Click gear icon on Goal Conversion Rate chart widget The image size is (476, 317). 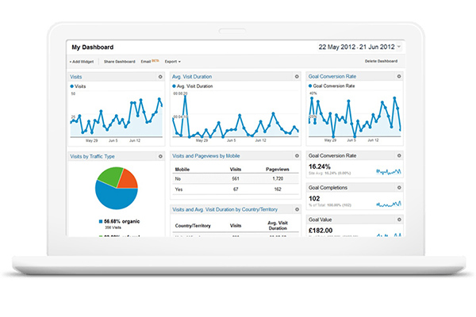[399, 77]
